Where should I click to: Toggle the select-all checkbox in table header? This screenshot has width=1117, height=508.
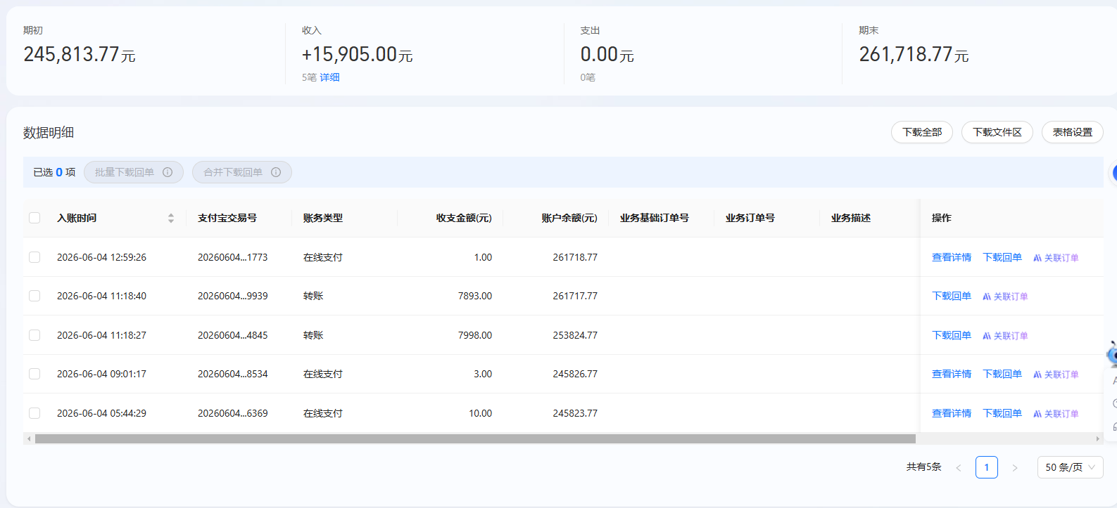(34, 218)
